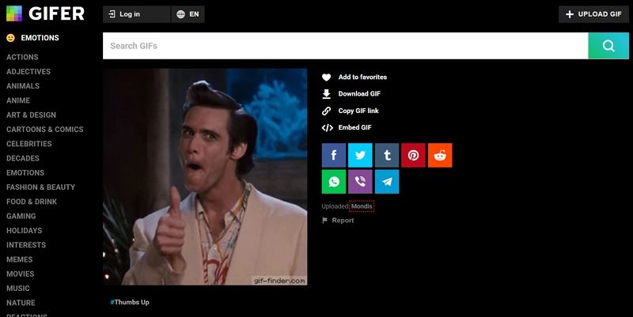The image size is (633, 317).
Task: Click the Embed GIF text
Action: point(354,127)
